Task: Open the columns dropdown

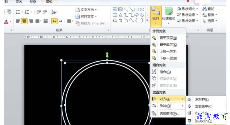Action: [70, 21]
